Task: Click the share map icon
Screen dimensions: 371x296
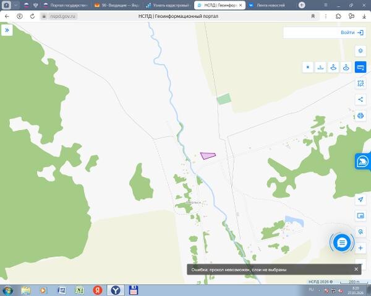Action: 360,99
